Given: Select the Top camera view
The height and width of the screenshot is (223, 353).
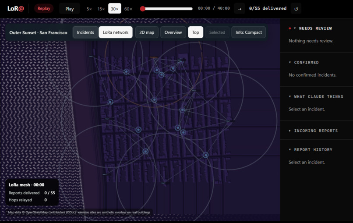Looking at the screenshot, I should click(195, 32).
